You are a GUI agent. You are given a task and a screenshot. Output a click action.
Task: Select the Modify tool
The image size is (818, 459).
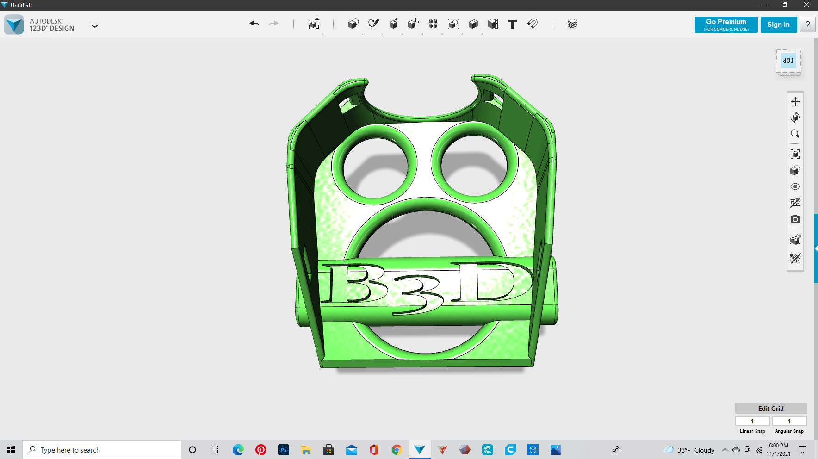(414, 24)
